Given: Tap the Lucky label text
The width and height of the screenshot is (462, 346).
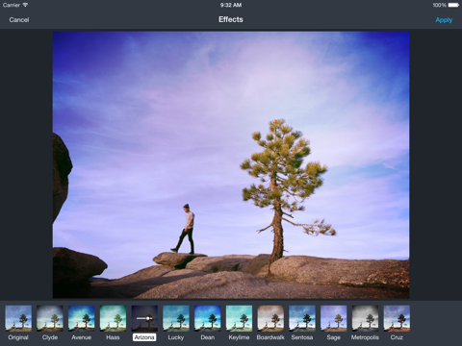Looking at the screenshot, I should [x=176, y=337].
